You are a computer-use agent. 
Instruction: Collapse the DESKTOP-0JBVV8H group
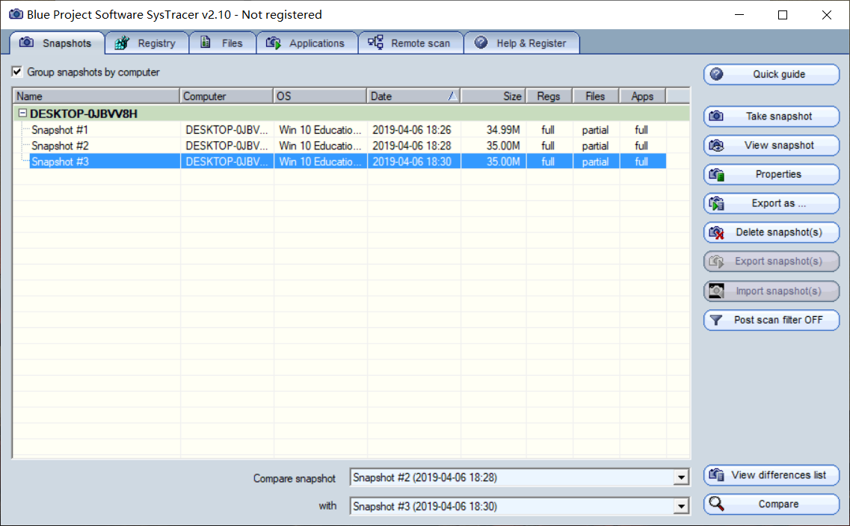pyautogui.click(x=22, y=114)
